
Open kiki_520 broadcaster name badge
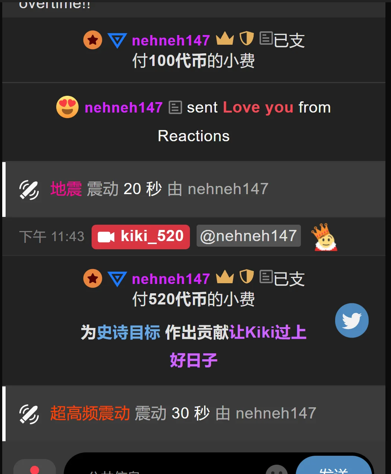(x=141, y=237)
